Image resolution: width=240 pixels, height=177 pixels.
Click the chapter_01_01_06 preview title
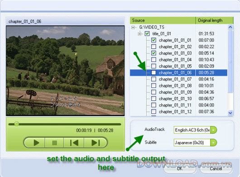[x=25, y=22]
